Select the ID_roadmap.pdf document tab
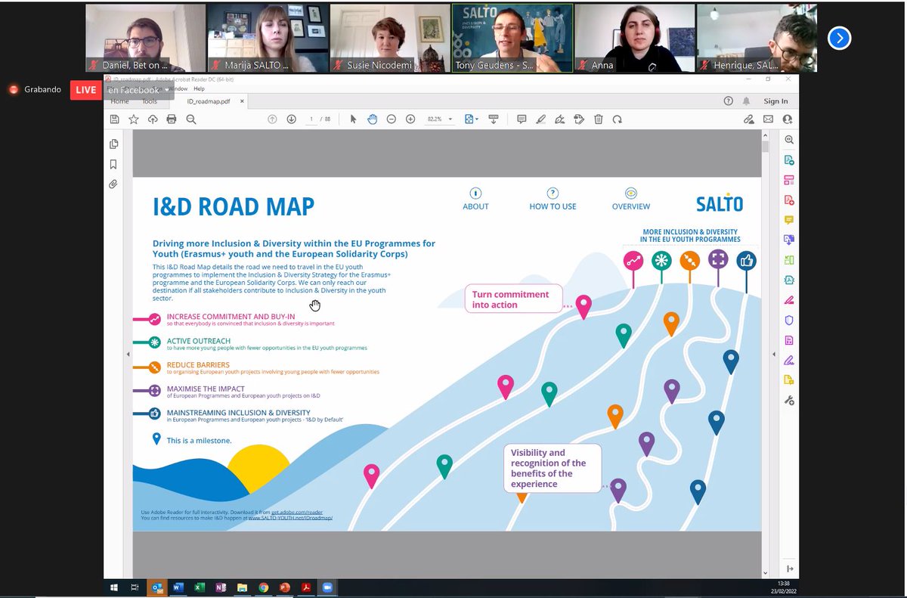The height and width of the screenshot is (598, 907). 208,101
